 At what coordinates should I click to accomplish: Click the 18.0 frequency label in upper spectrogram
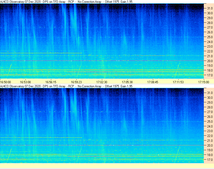(210, 71)
